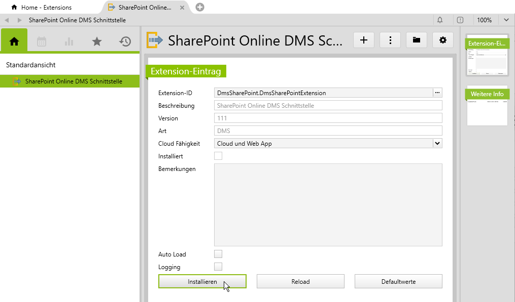Toggle the Installiert checkbox
Screen dimensions: 515x302
[x=218, y=156]
